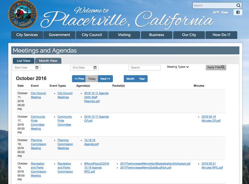Click the Packet(s) column header
Screen dimensions: 249x184
[118, 86]
